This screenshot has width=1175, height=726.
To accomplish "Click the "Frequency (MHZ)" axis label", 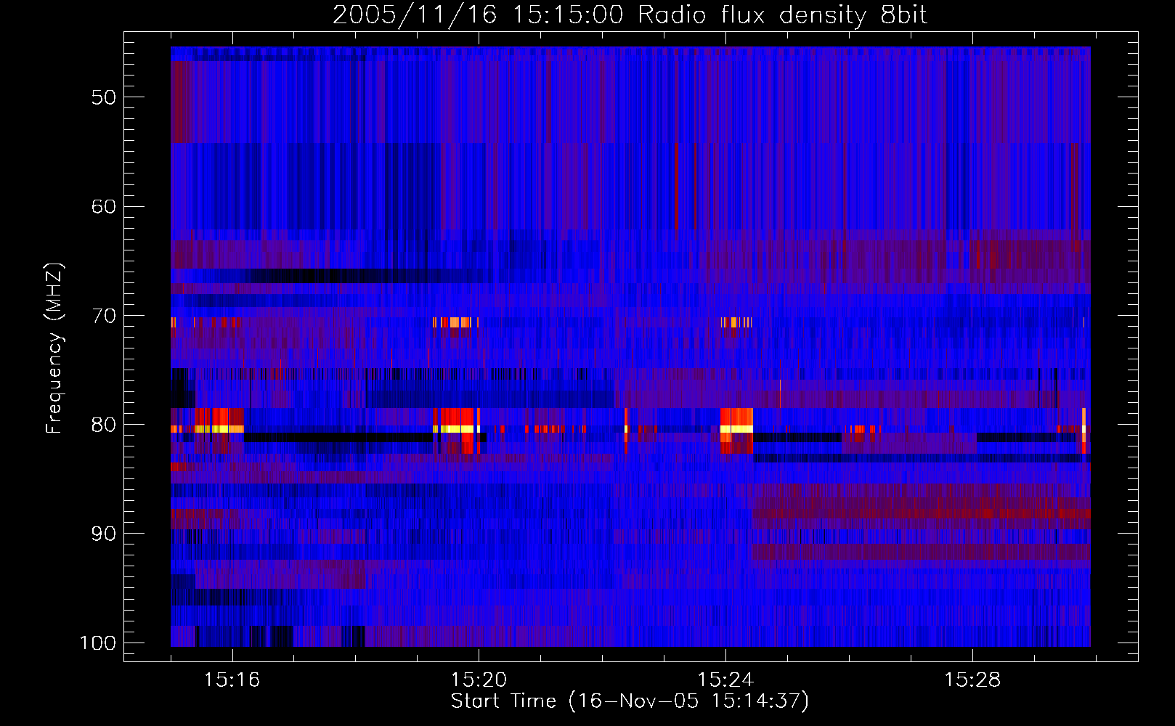I will pos(54,348).
